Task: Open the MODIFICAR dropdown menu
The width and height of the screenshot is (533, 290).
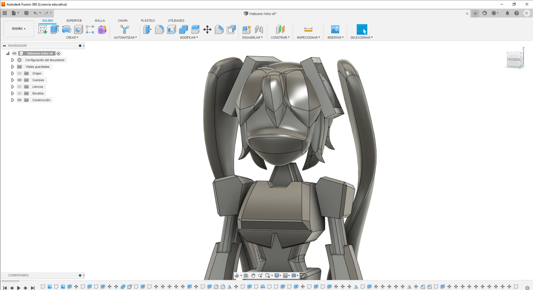Action: (189, 37)
